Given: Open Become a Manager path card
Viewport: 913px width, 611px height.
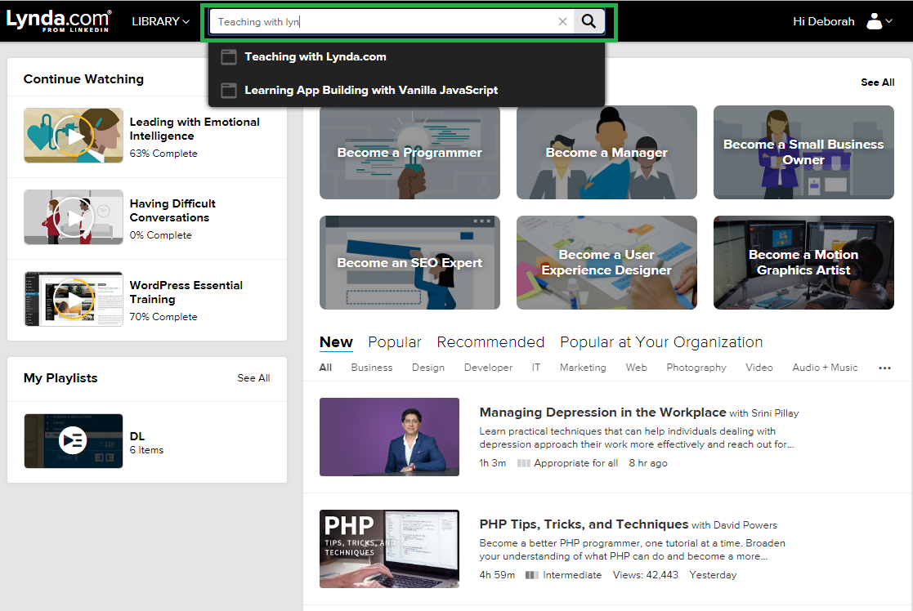Looking at the screenshot, I should 606,153.
